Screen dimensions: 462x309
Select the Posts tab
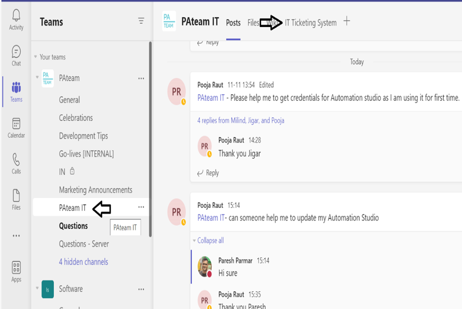point(233,23)
